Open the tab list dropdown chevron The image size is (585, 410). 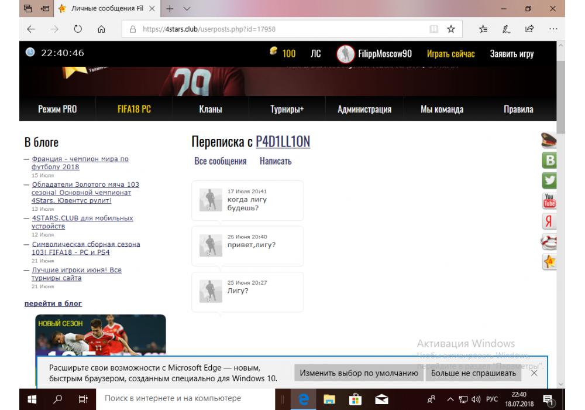point(187,9)
